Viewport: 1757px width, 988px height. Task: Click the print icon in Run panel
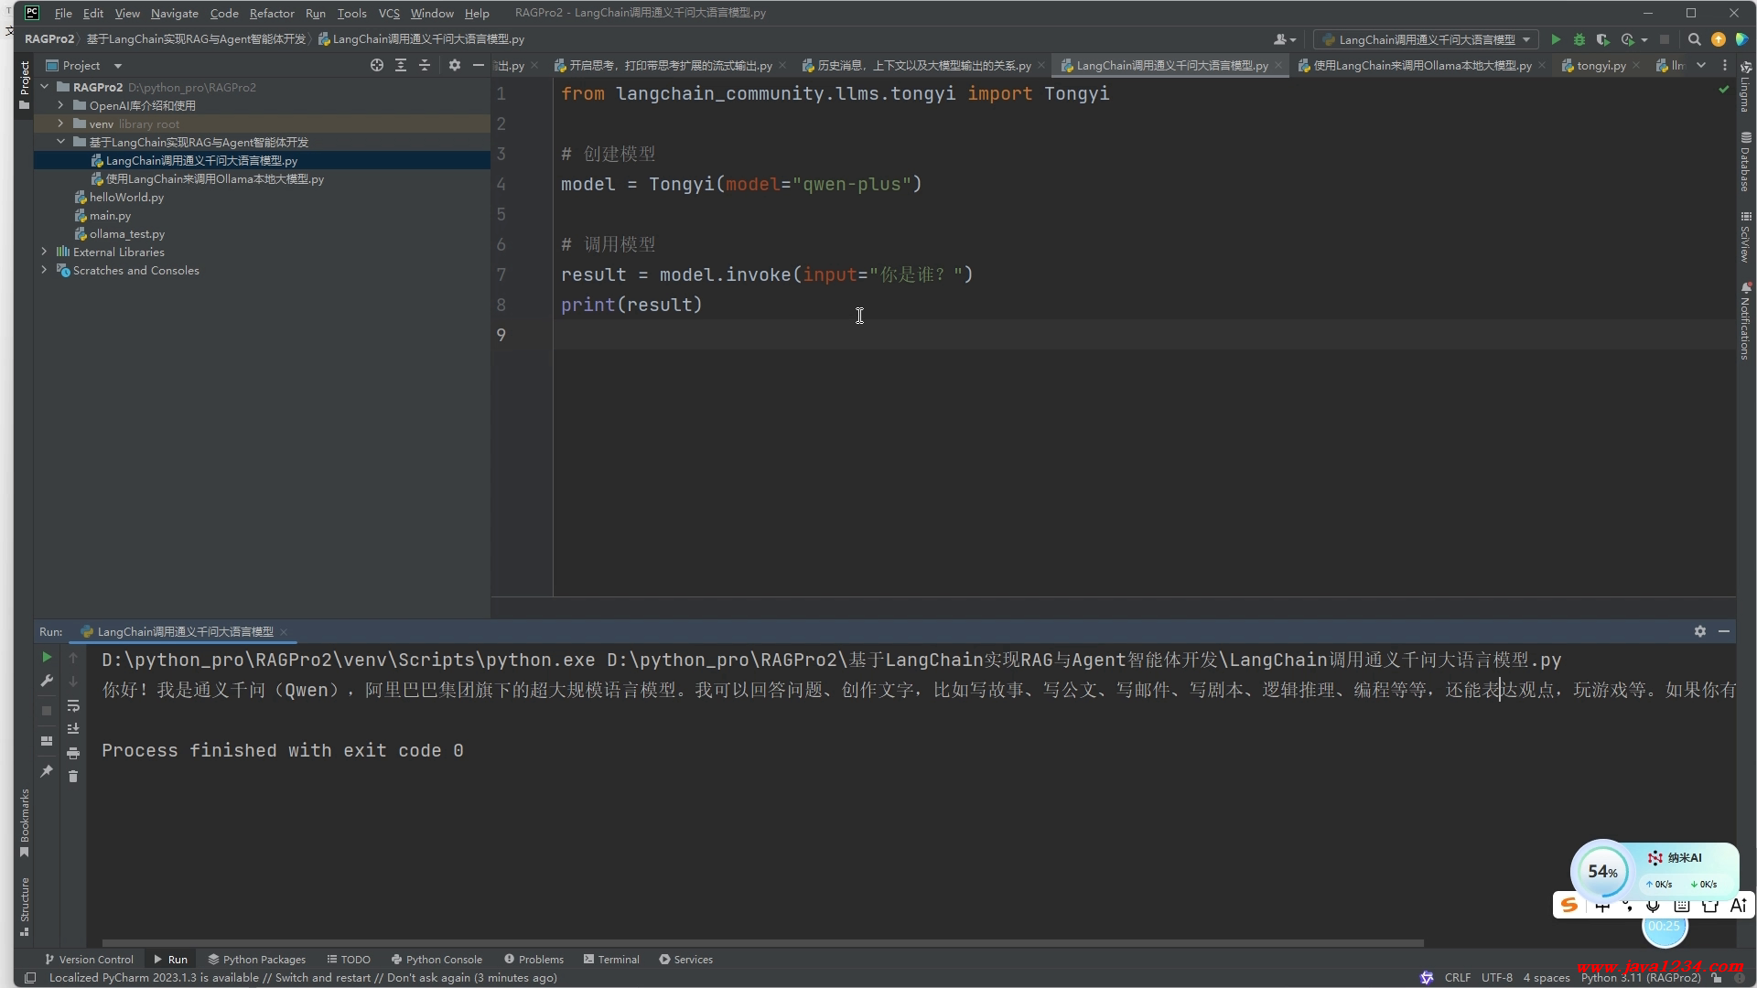pos(73,753)
